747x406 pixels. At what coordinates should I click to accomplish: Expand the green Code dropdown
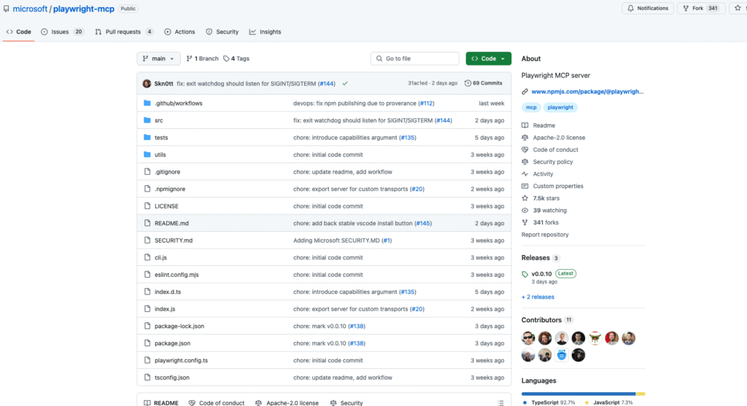[x=488, y=58]
